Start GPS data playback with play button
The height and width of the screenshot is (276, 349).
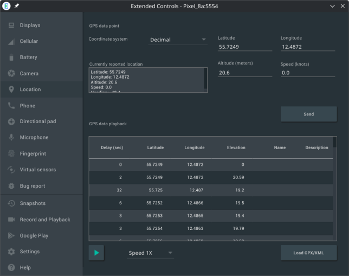point(96,253)
